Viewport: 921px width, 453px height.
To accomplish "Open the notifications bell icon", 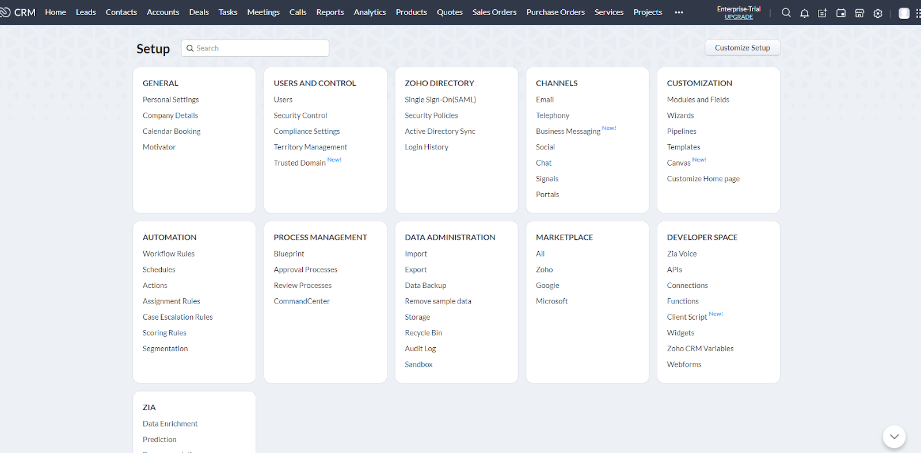I will coord(804,13).
